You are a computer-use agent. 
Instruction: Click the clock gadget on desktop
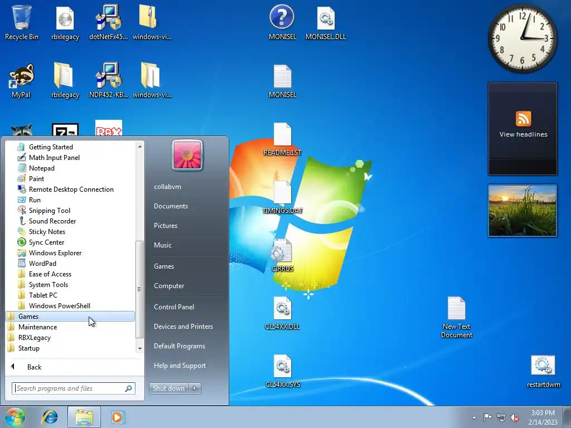click(x=522, y=38)
